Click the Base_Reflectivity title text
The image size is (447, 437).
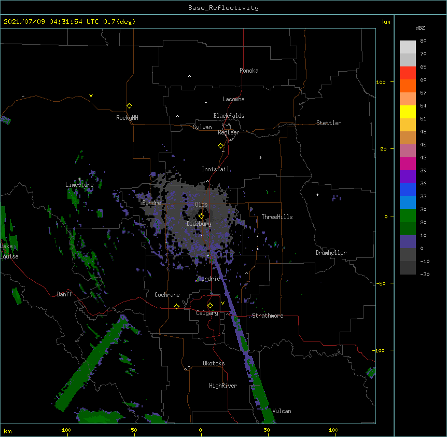223,8
